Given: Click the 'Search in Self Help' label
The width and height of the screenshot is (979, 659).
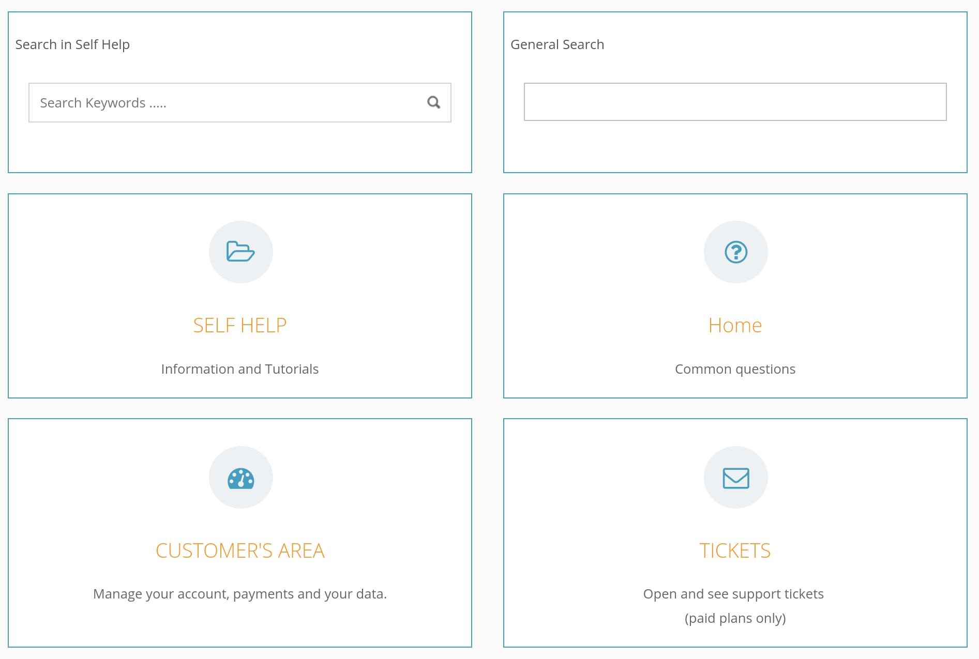Looking at the screenshot, I should tap(72, 44).
